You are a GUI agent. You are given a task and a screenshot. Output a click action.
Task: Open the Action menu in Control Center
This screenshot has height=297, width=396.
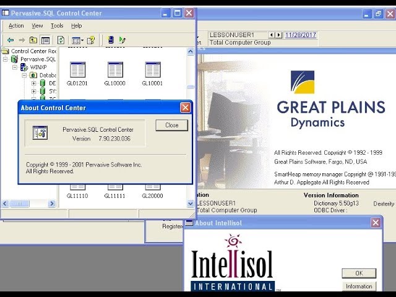tap(16, 26)
